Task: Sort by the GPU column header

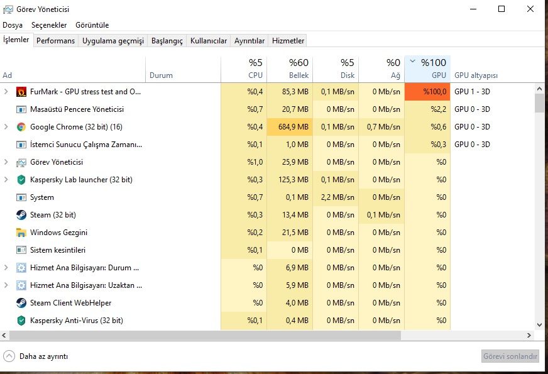Action: 427,69
